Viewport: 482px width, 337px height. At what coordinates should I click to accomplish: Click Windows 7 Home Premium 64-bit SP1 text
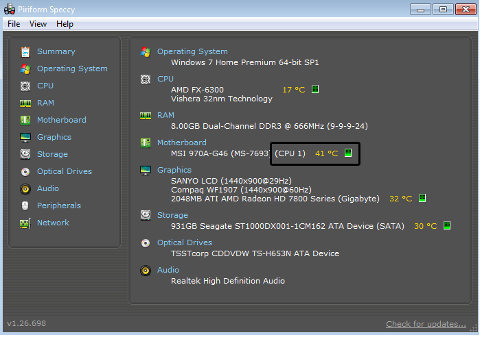(244, 62)
